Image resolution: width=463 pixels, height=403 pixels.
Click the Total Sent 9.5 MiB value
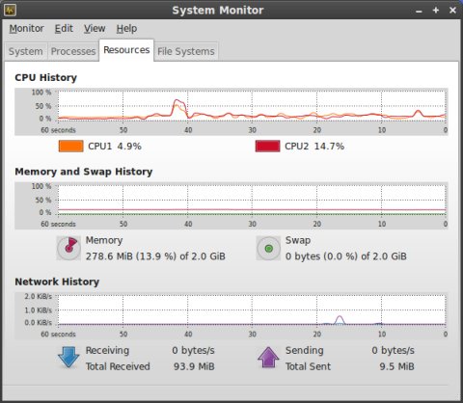click(x=396, y=366)
